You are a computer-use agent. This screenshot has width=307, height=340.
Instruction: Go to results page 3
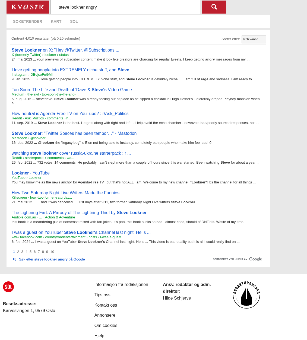[22, 252]
